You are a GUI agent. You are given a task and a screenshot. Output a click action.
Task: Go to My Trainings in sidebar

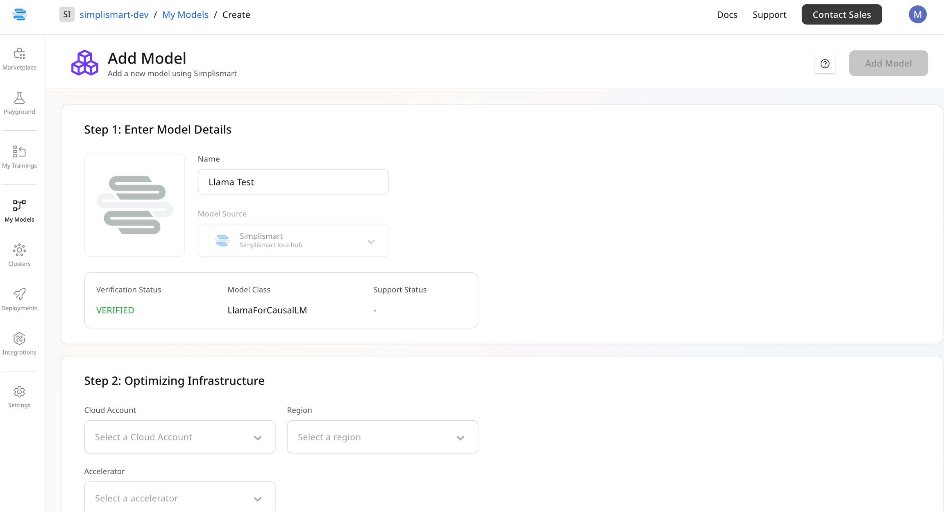(19, 157)
